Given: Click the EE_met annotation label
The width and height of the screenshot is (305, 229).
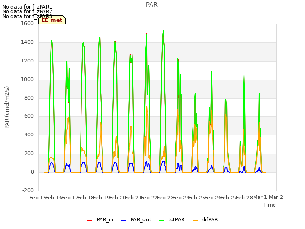Looking at the screenshot, I should point(52,20).
